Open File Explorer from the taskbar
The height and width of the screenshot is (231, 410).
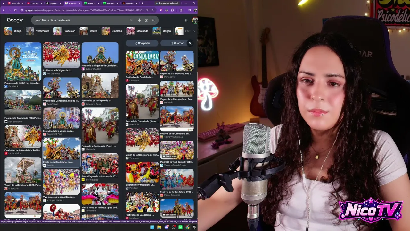(x=159, y=227)
